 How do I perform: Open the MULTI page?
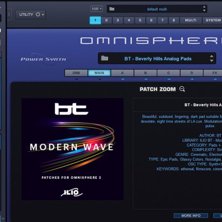tap(190, 20)
